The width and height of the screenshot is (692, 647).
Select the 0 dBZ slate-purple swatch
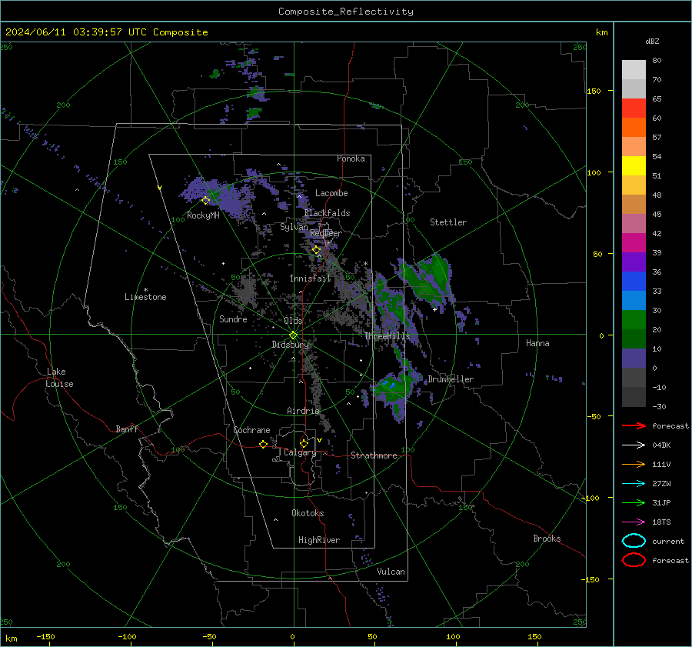tap(634, 359)
